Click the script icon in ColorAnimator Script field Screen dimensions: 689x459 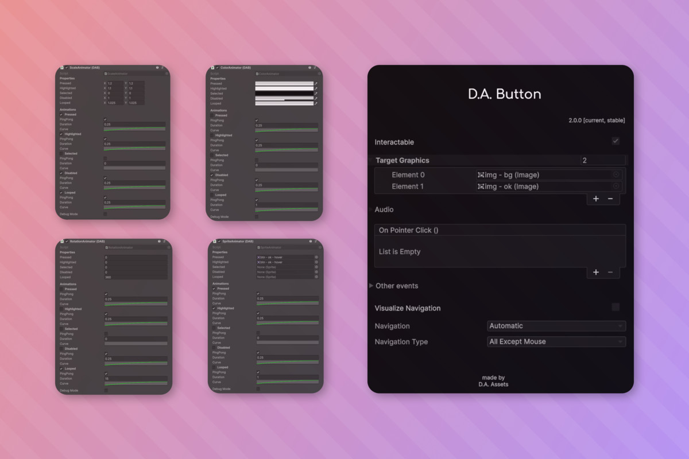point(257,73)
